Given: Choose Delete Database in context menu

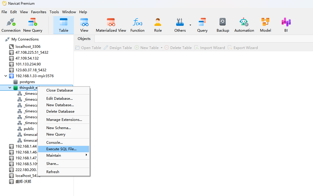Looking at the screenshot, I should 64,111.
